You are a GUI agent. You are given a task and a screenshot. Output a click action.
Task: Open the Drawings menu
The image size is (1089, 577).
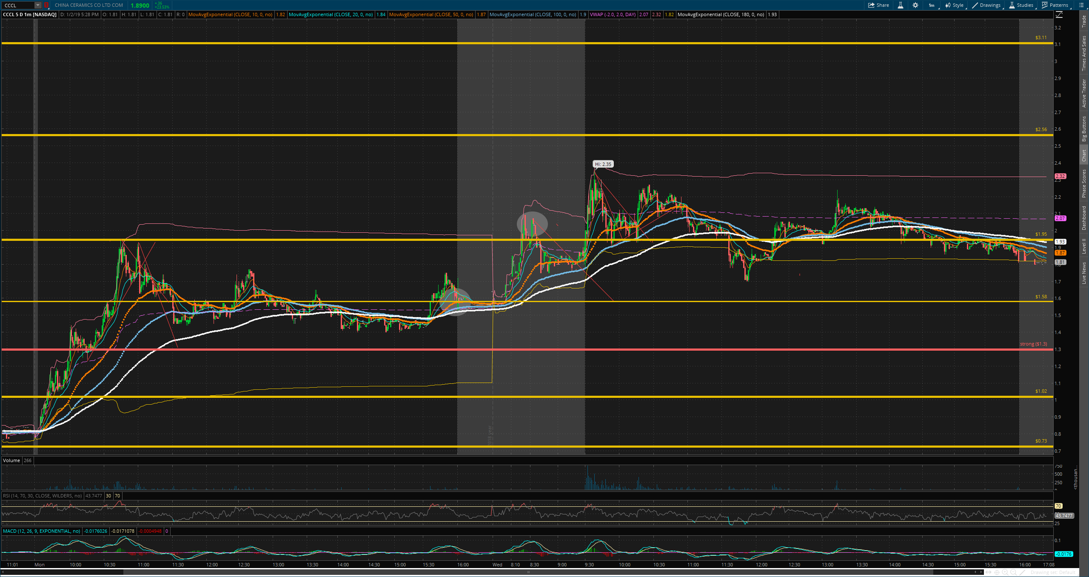pyautogui.click(x=986, y=5)
